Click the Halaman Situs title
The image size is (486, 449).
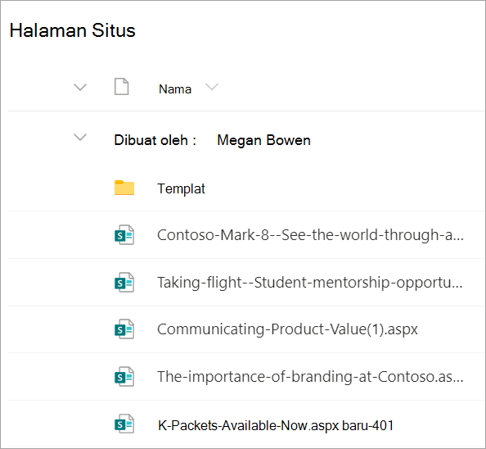click(x=73, y=30)
